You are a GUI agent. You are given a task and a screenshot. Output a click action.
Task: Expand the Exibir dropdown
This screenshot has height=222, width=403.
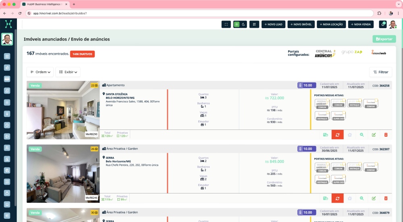coord(68,72)
